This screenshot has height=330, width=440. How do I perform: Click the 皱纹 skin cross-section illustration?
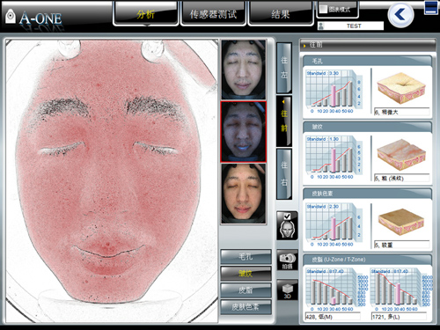point(401,154)
